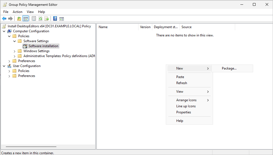This screenshot has height=155, width=273.
Task: Go up one level with folder icon
Action: (x=19, y=18)
